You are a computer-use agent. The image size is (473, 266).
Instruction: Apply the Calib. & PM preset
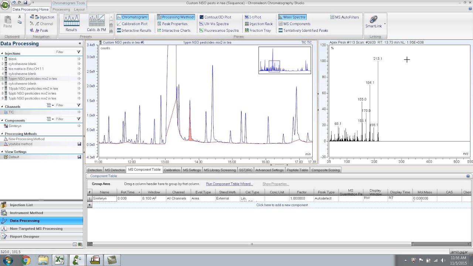click(96, 23)
